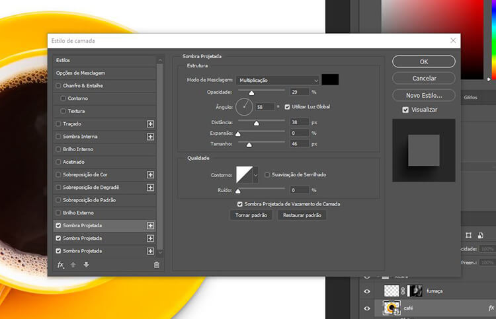496x319 pixels.
Task: Select Opções de Mesclagem
Action: 104,73
